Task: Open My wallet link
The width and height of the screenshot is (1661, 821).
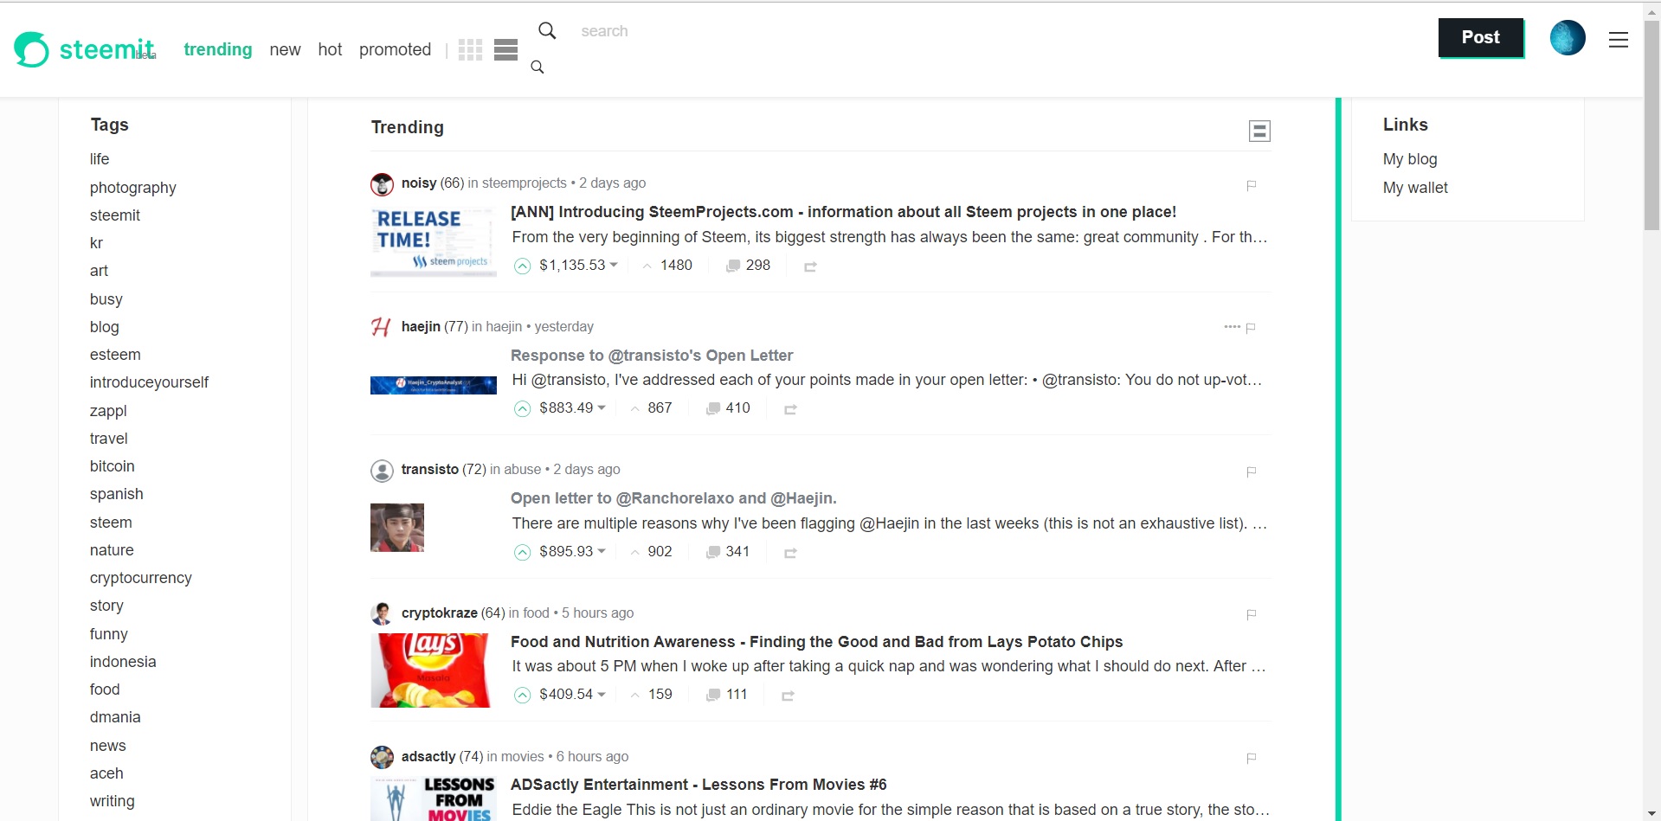Action: coord(1415,188)
